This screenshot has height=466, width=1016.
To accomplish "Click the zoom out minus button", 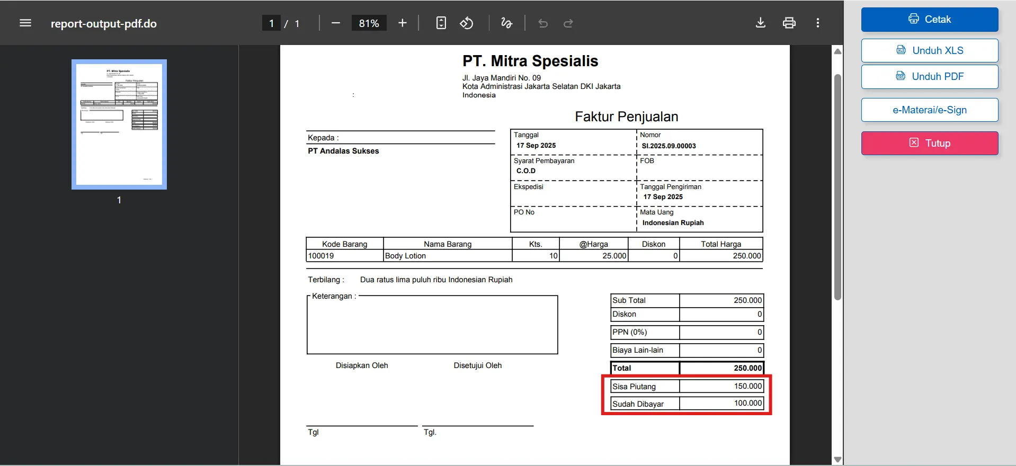I will (x=335, y=23).
